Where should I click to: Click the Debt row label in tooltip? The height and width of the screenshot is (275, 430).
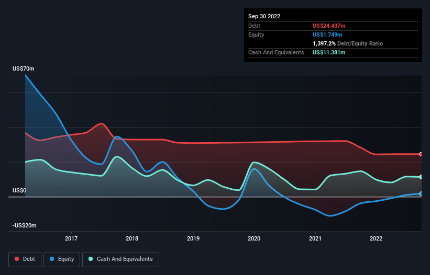point(254,26)
